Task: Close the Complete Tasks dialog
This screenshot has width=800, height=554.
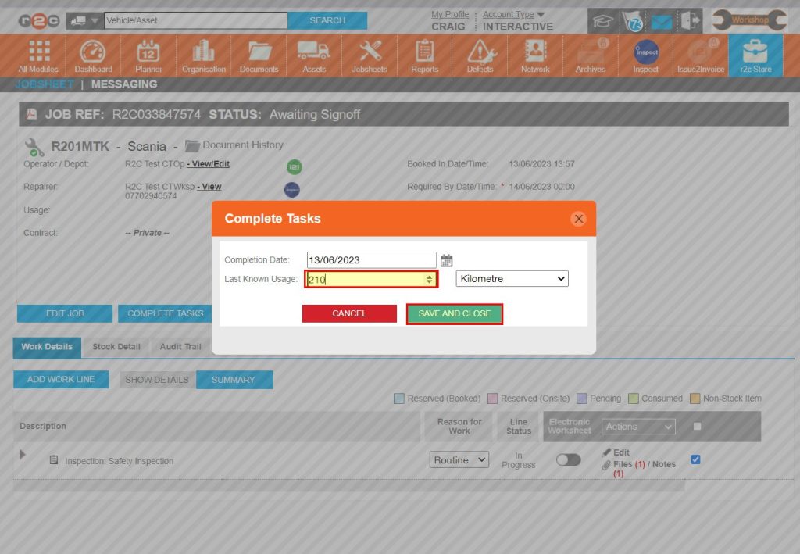Action: point(578,219)
